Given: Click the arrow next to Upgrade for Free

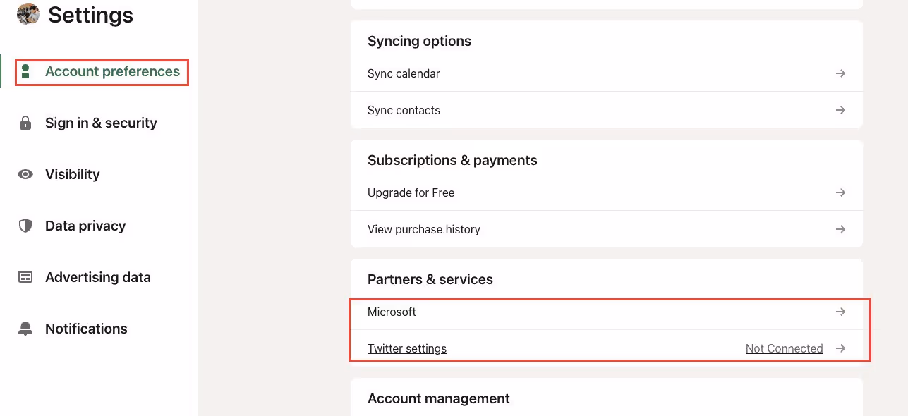Looking at the screenshot, I should point(840,192).
